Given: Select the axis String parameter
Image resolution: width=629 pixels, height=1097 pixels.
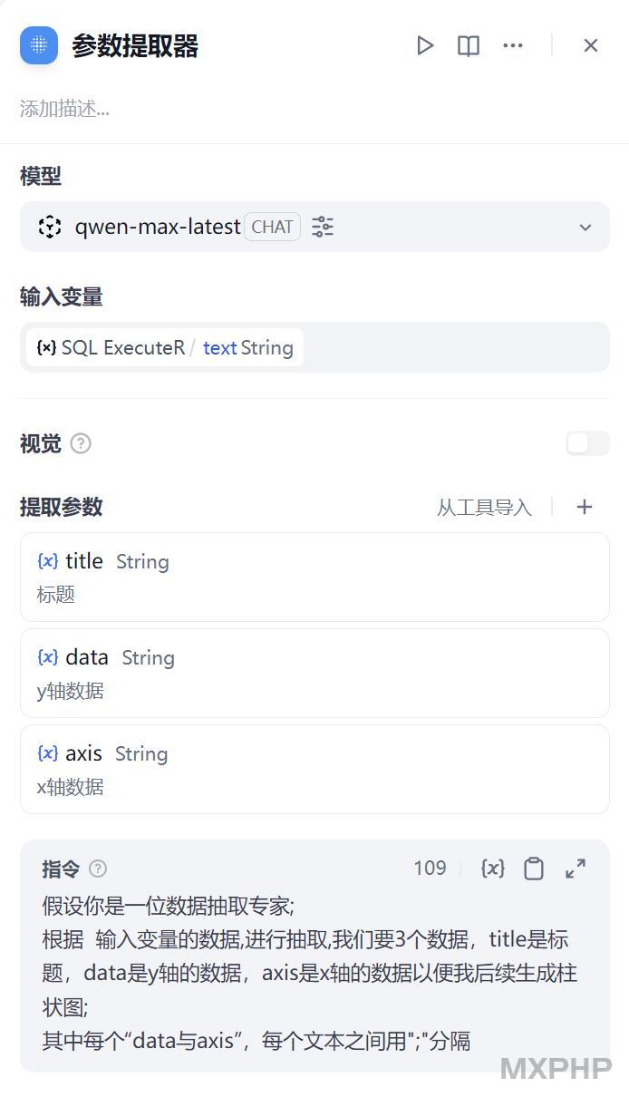Looking at the screenshot, I should [314, 769].
